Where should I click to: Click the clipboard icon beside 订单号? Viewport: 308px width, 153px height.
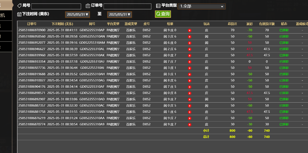coord(88,6)
